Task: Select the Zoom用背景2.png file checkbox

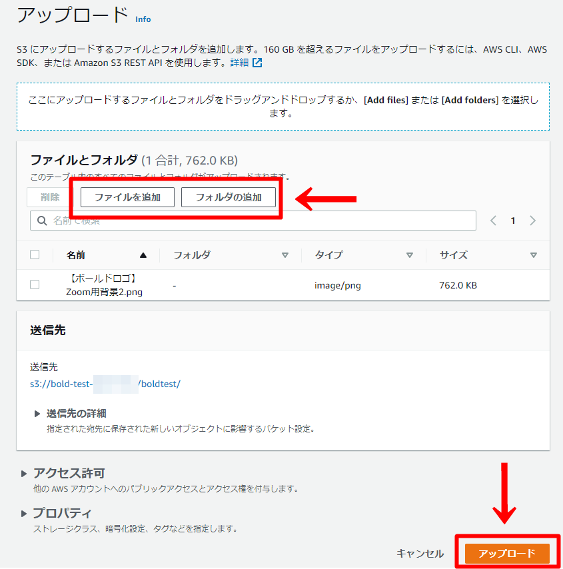Action: click(x=35, y=284)
